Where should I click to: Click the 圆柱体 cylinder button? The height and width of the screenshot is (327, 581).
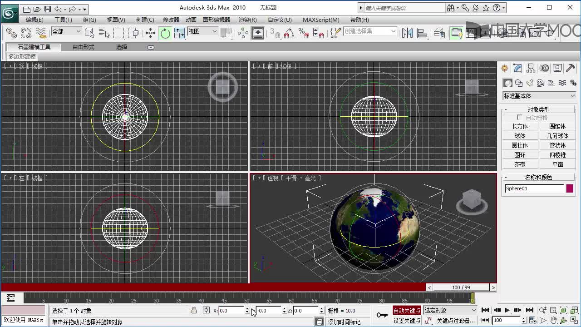point(520,145)
